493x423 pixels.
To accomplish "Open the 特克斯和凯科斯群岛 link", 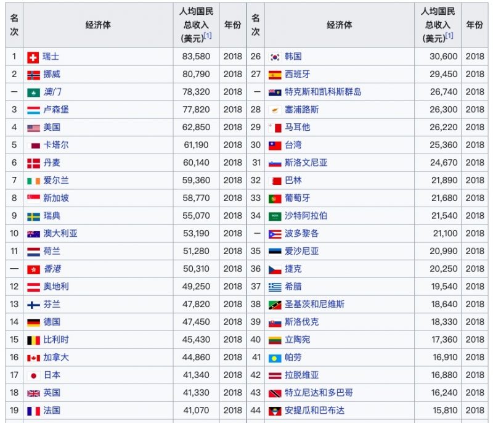I will (323, 92).
